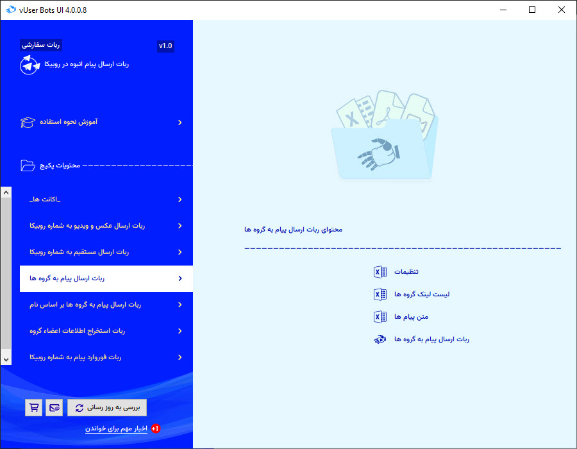
Task: Click the ربات سفارشی label
Action: point(41,45)
